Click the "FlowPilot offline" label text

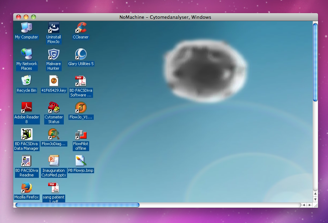[x=81, y=146]
